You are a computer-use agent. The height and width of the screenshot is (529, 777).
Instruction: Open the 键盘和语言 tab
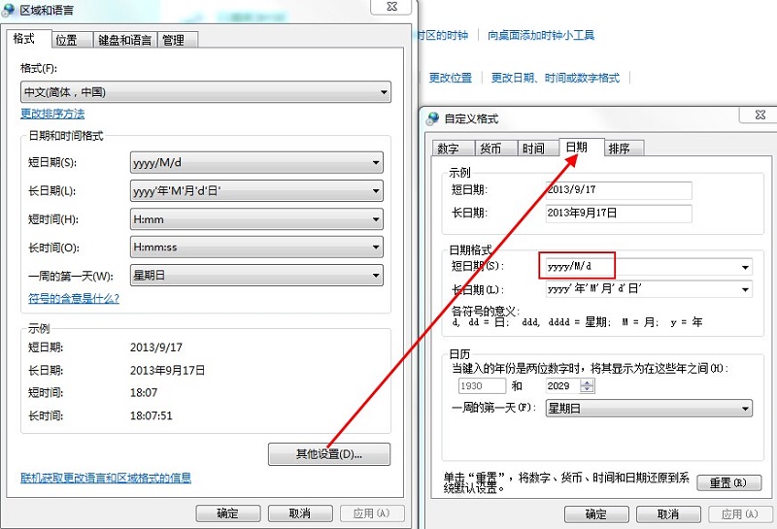click(124, 40)
